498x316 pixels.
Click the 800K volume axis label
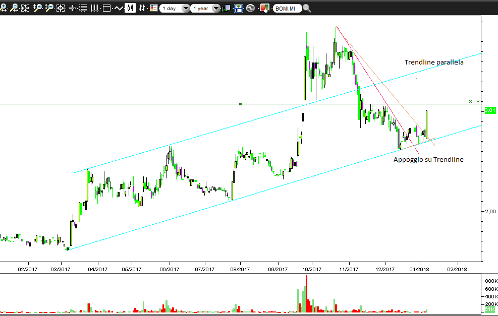click(491, 281)
